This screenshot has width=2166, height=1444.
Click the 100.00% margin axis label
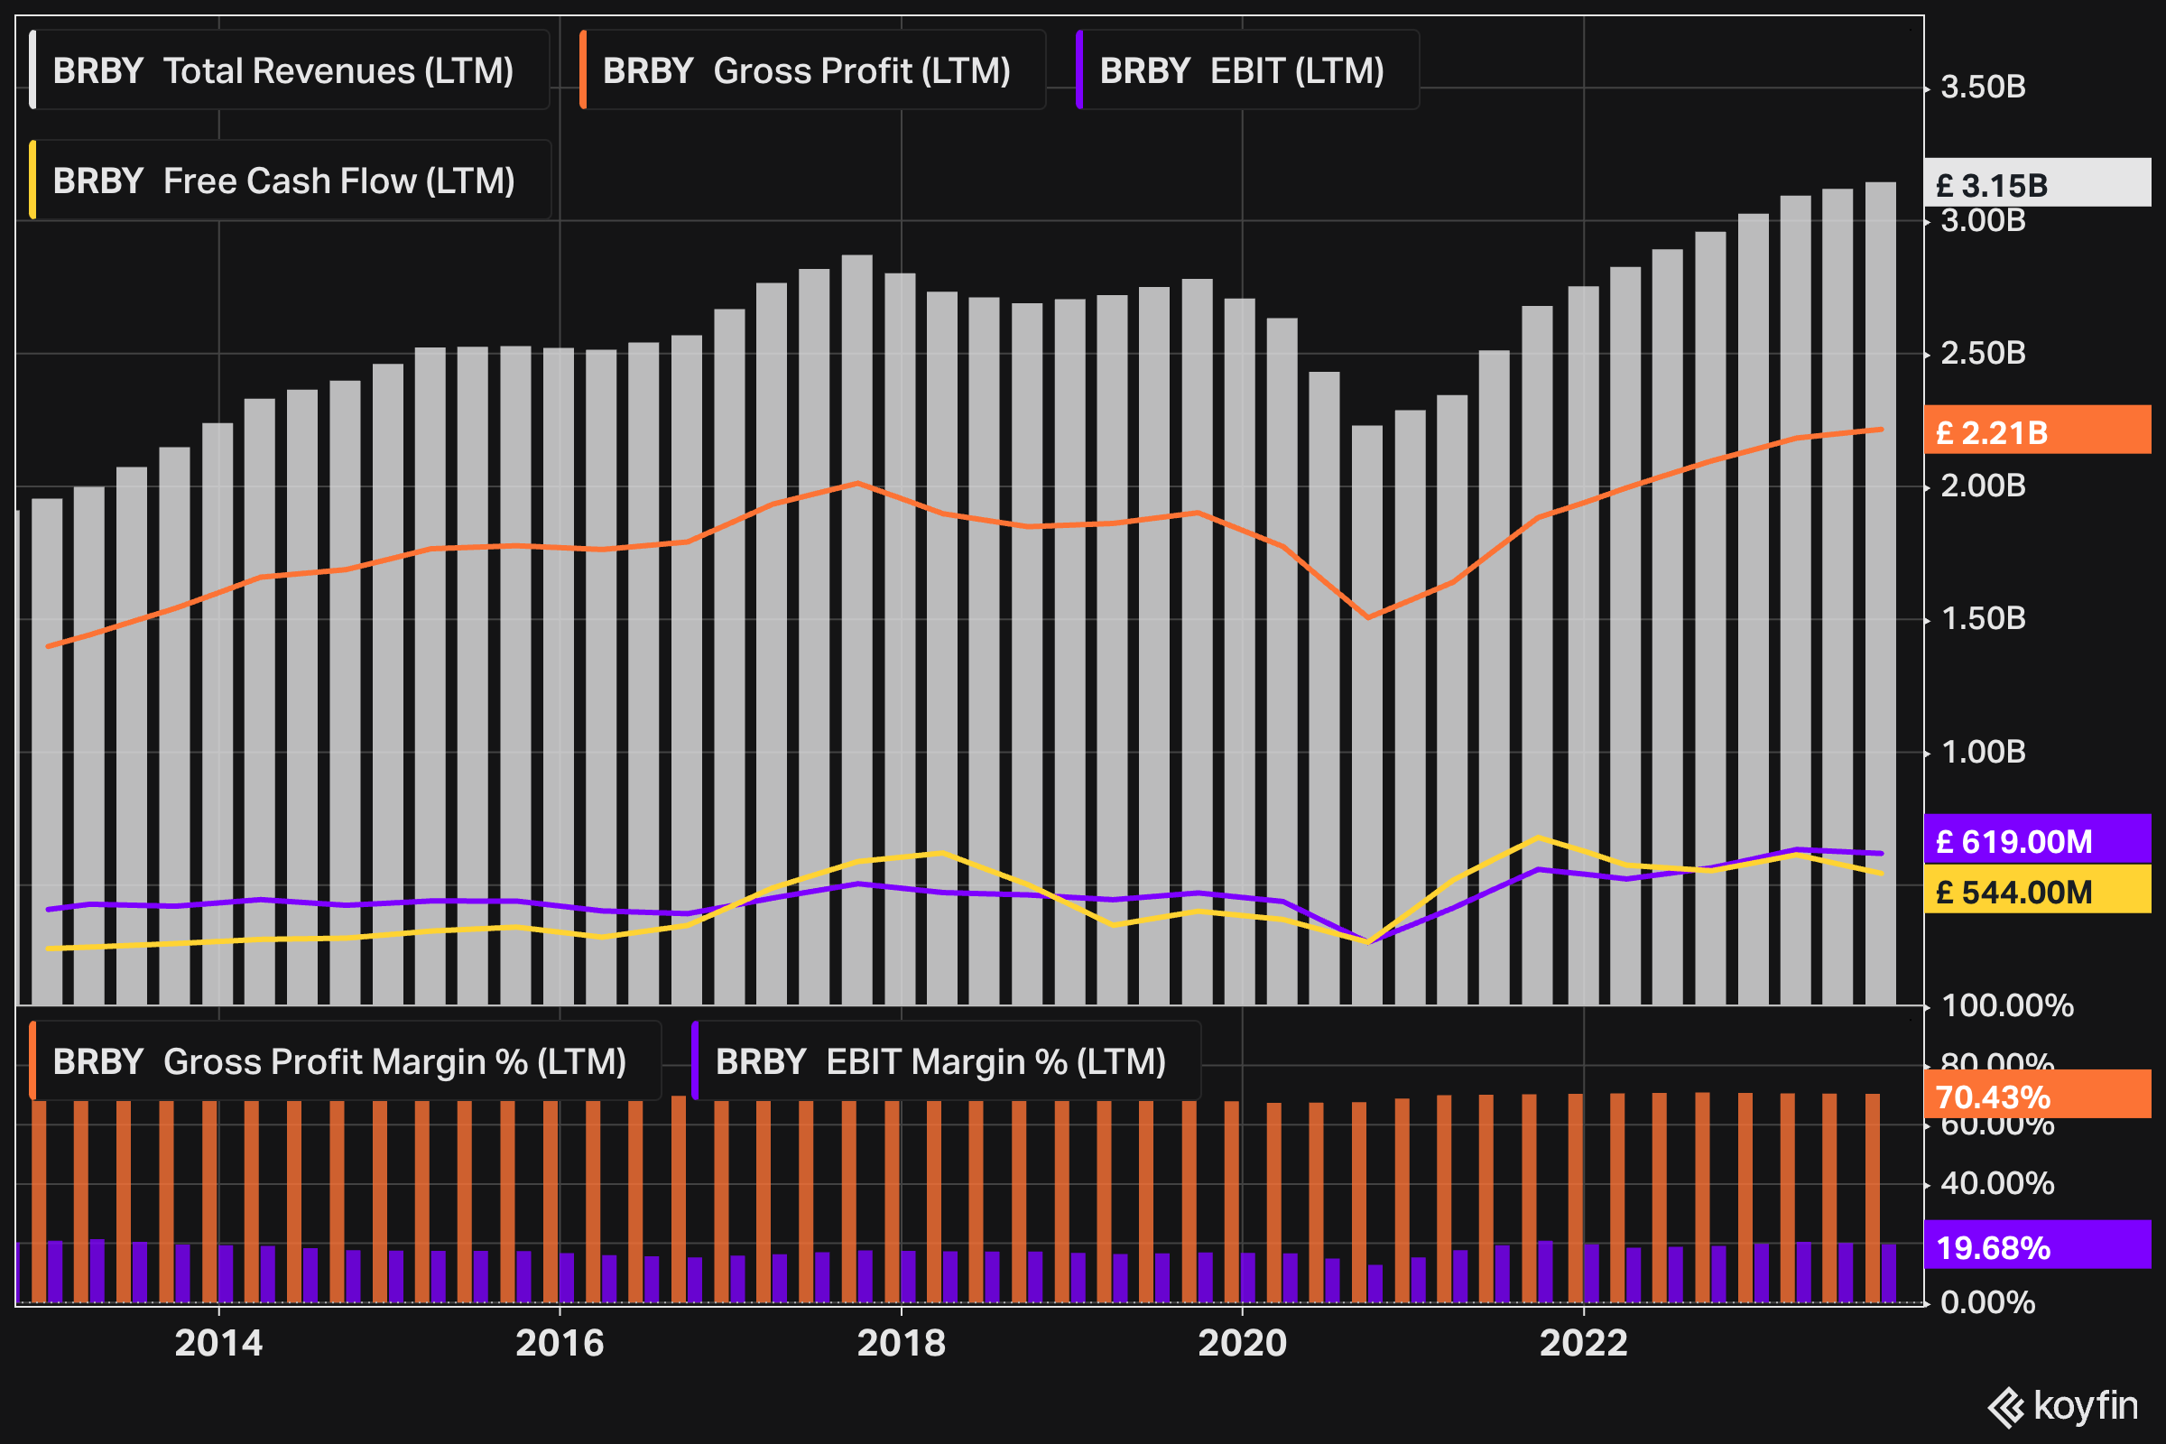click(x=2007, y=1005)
